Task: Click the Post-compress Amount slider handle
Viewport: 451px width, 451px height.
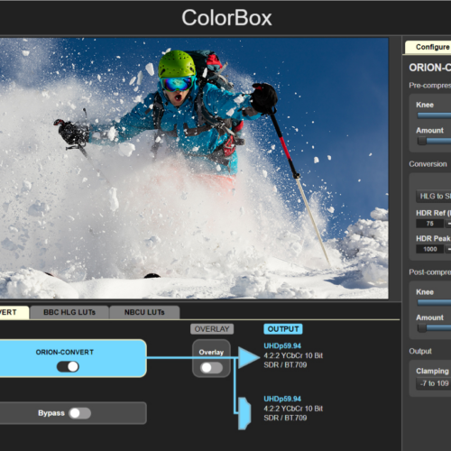Action: [x=422, y=328]
